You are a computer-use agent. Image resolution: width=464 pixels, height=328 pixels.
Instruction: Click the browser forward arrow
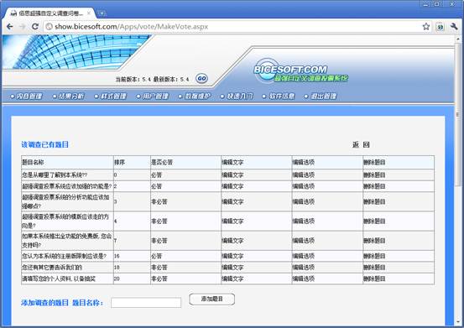tap(22, 27)
